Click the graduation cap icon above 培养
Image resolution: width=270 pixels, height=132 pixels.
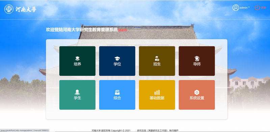78,59
